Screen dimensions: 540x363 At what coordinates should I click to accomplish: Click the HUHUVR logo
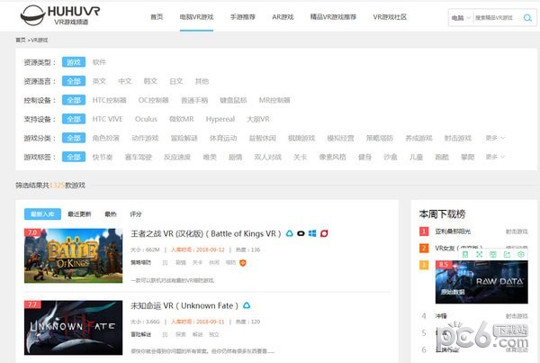(x=60, y=15)
